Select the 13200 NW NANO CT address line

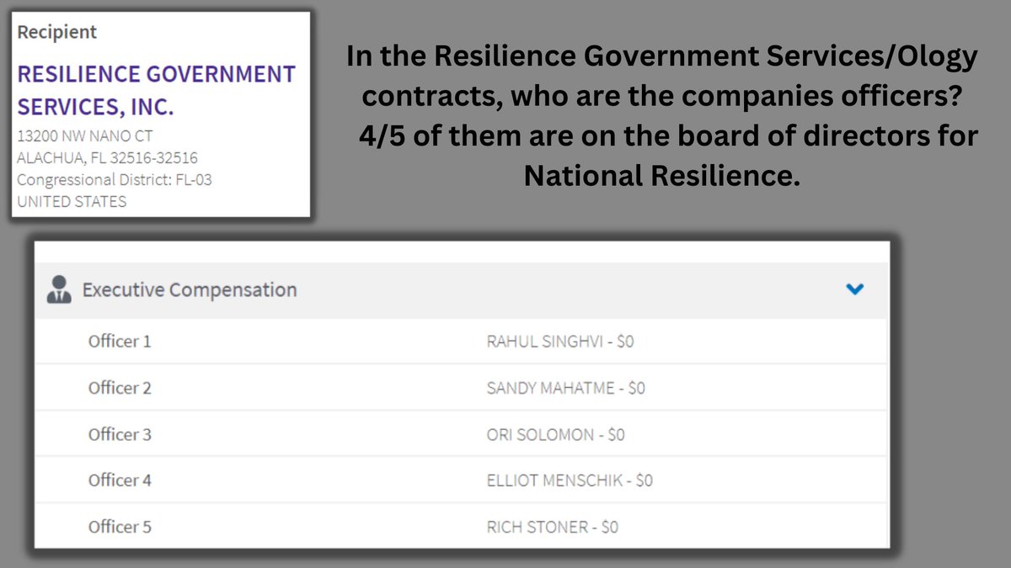pyautogui.click(x=84, y=135)
